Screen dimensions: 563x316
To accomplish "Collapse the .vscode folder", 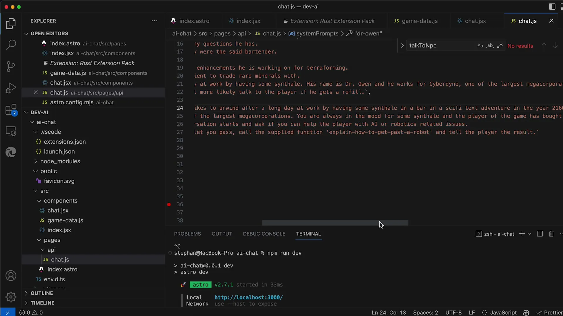I will click(36, 132).
